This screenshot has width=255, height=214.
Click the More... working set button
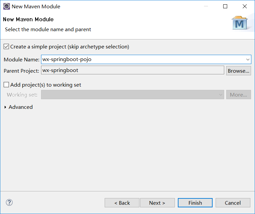click(238, 95)
